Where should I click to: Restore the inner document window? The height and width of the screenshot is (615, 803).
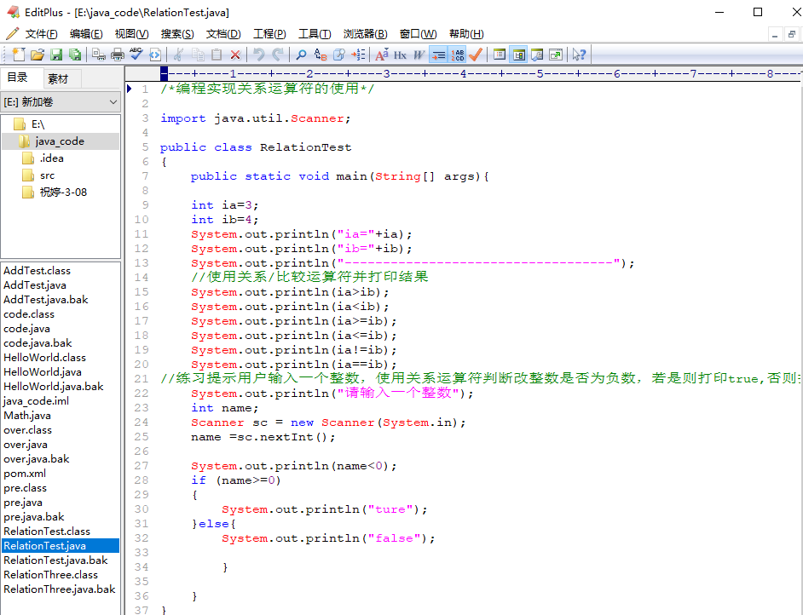point(792,34)
